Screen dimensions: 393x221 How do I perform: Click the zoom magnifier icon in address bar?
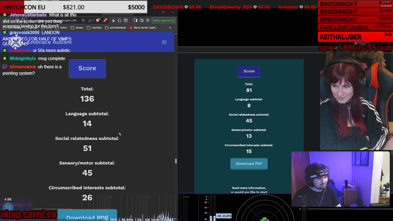tap(83, 21)
